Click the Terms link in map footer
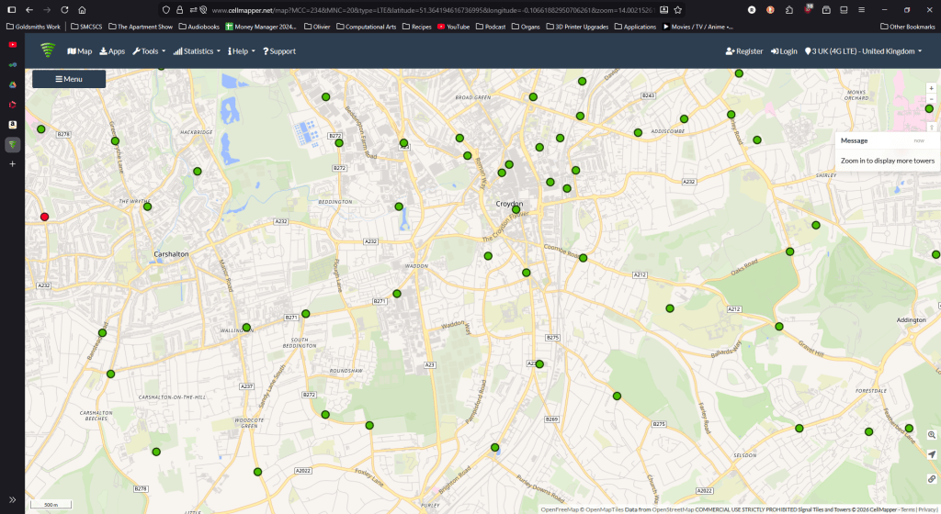This screenshot has height=514, width=941. pos(907,509)
